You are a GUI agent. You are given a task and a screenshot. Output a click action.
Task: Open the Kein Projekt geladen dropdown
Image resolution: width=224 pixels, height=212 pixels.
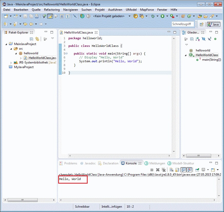tap(129, 16)
